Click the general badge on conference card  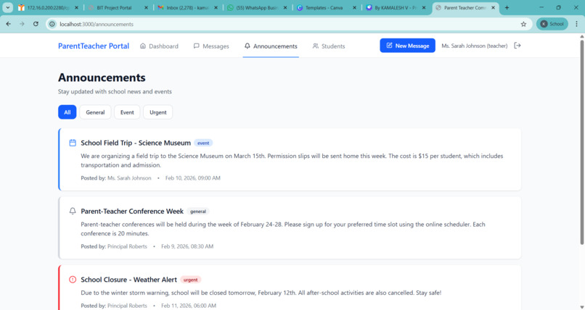coord(198,211)
